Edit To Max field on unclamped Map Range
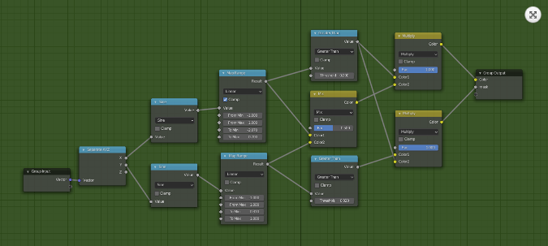This screenshot has height=246, width=548. pos(244,219)
